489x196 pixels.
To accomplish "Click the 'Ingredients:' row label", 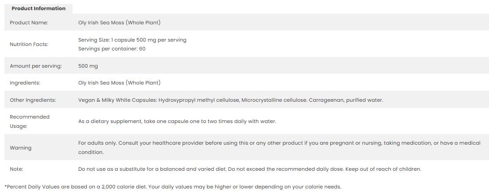I will [x=25, y=83].
